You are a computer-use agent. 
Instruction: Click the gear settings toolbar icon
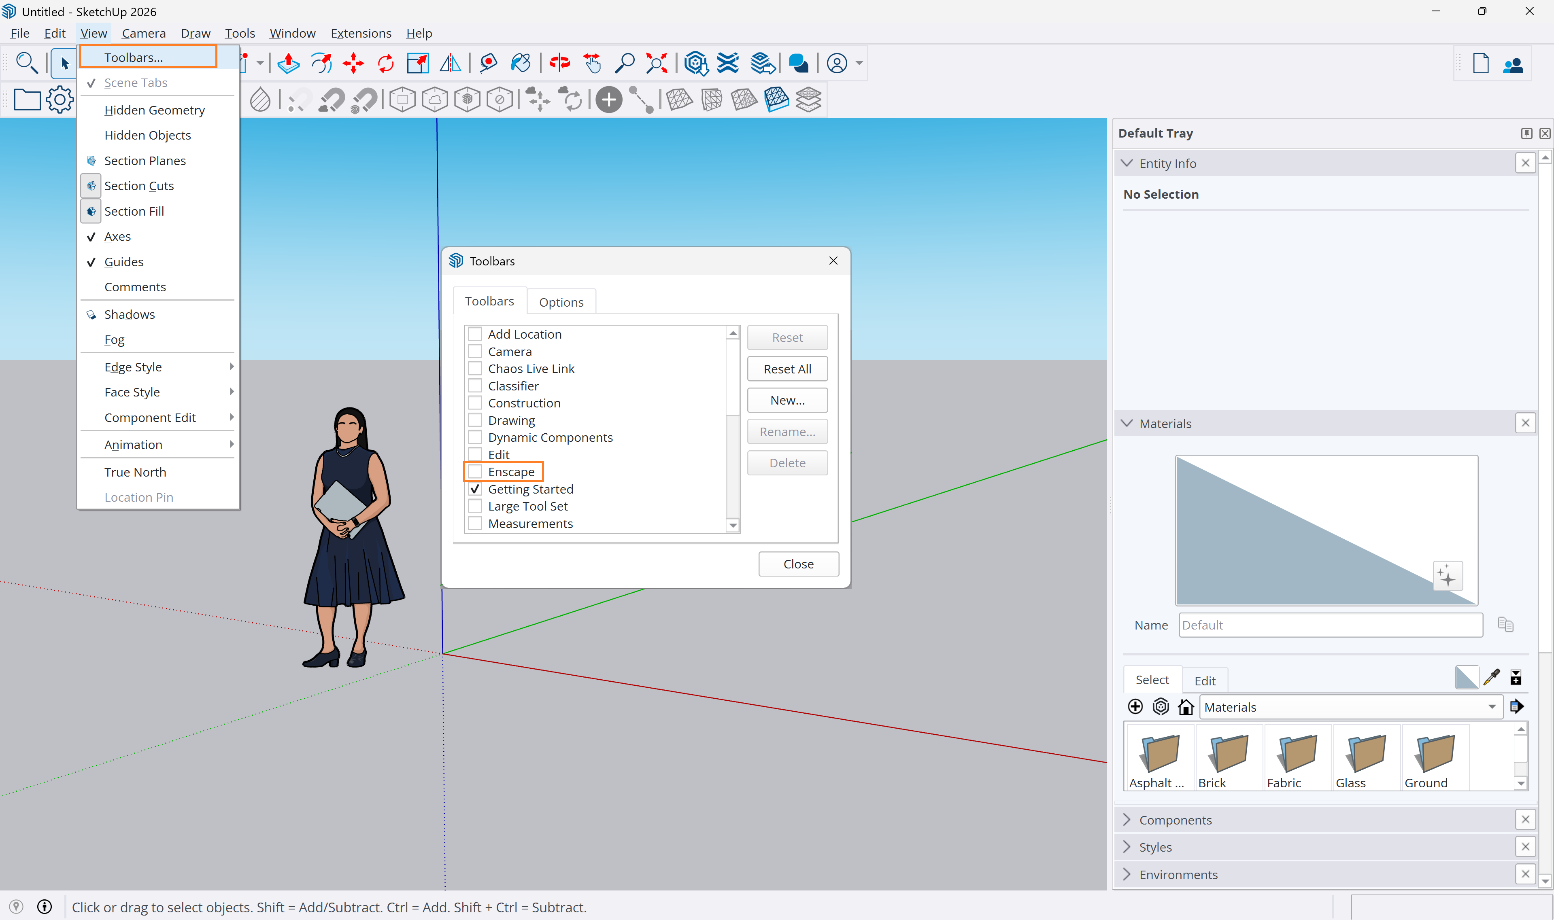(60, 99)
